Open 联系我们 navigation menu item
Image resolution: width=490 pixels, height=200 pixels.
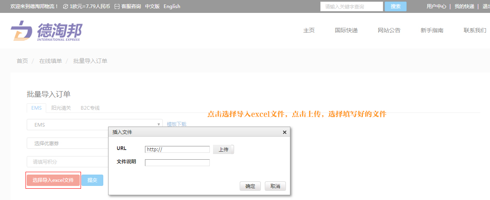(475, 30)
